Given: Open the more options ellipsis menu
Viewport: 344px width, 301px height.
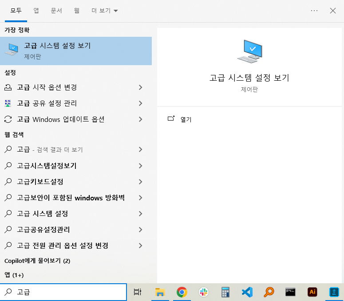Looking at the screenshot, I should [x=314, y=11].
